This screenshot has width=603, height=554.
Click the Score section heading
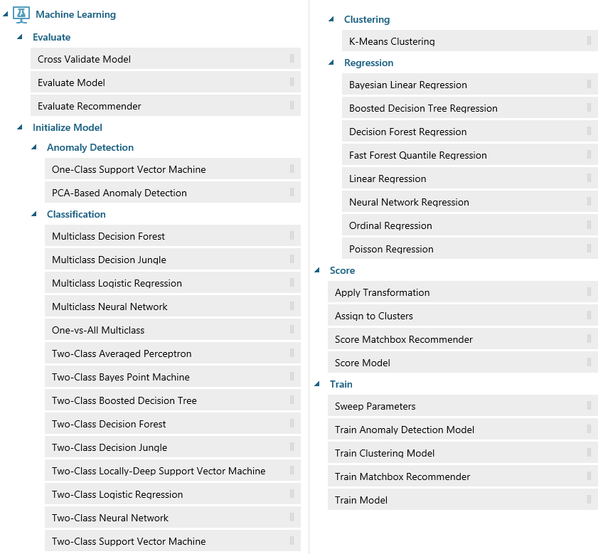click(342, 270)
